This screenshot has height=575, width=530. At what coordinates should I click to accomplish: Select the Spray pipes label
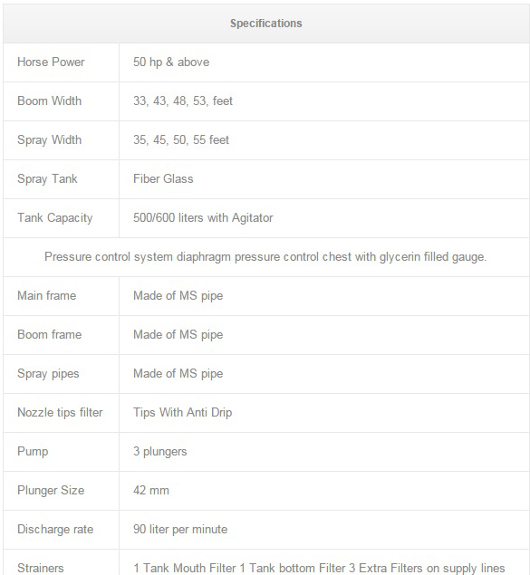click(x=48, y=374)
